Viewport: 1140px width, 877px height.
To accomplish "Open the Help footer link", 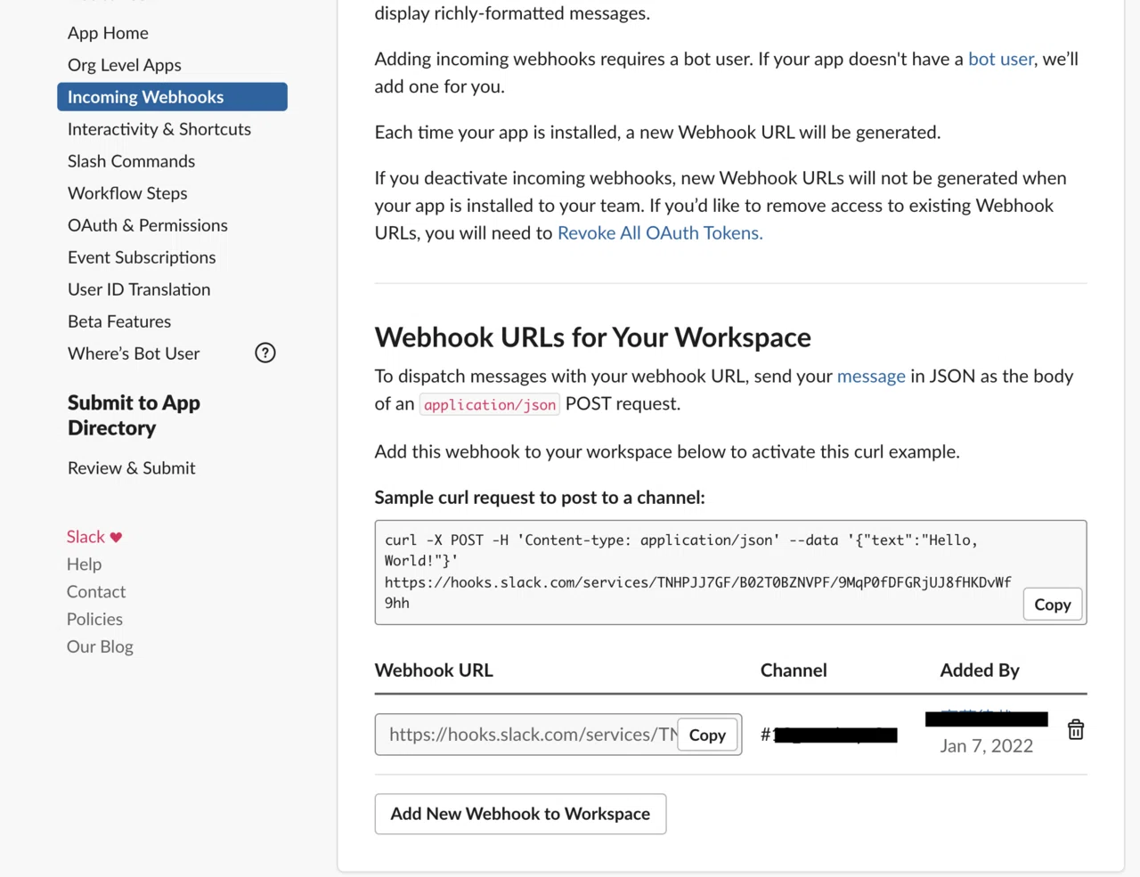I will [84, 564].
